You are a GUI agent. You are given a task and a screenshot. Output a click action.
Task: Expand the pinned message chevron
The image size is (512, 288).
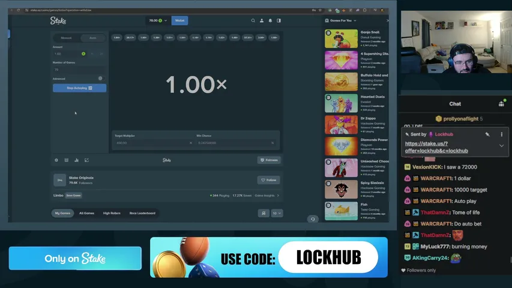[501, 146]
